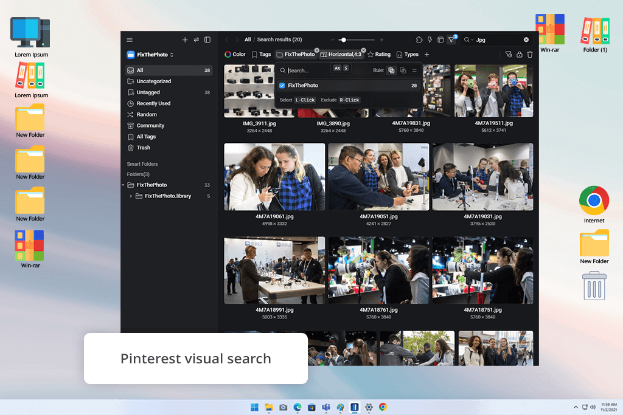Clear filters with the trash icon

point(530,54)
